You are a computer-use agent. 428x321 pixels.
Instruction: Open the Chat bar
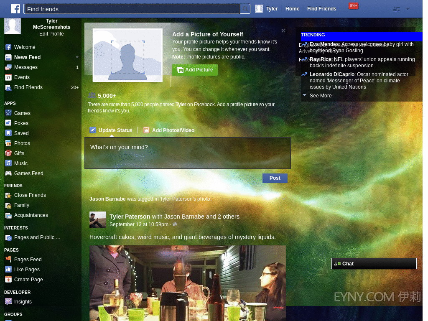(374, 263)
